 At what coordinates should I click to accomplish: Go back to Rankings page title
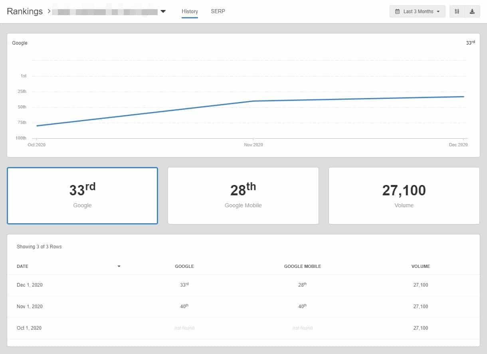coord(25,11)
